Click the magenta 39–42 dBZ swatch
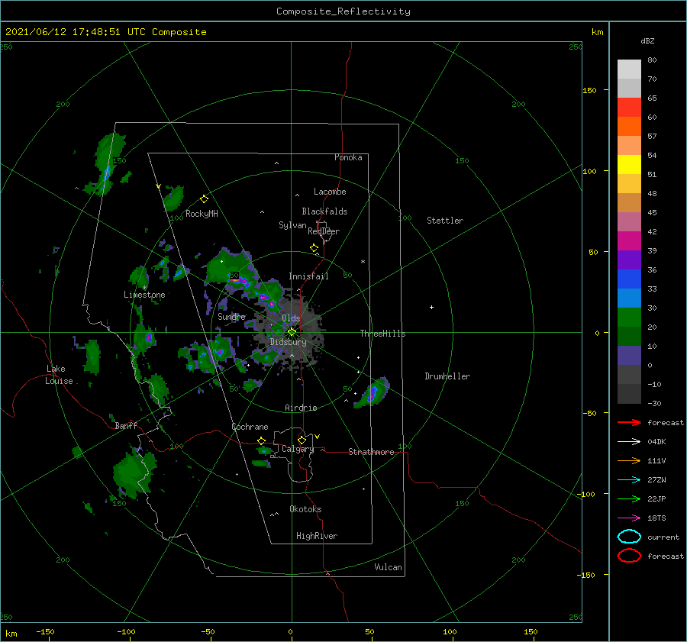 (x=629, y=241)
